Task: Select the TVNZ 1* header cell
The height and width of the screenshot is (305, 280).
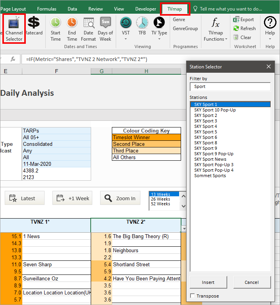Action: (x=45, y=225)
